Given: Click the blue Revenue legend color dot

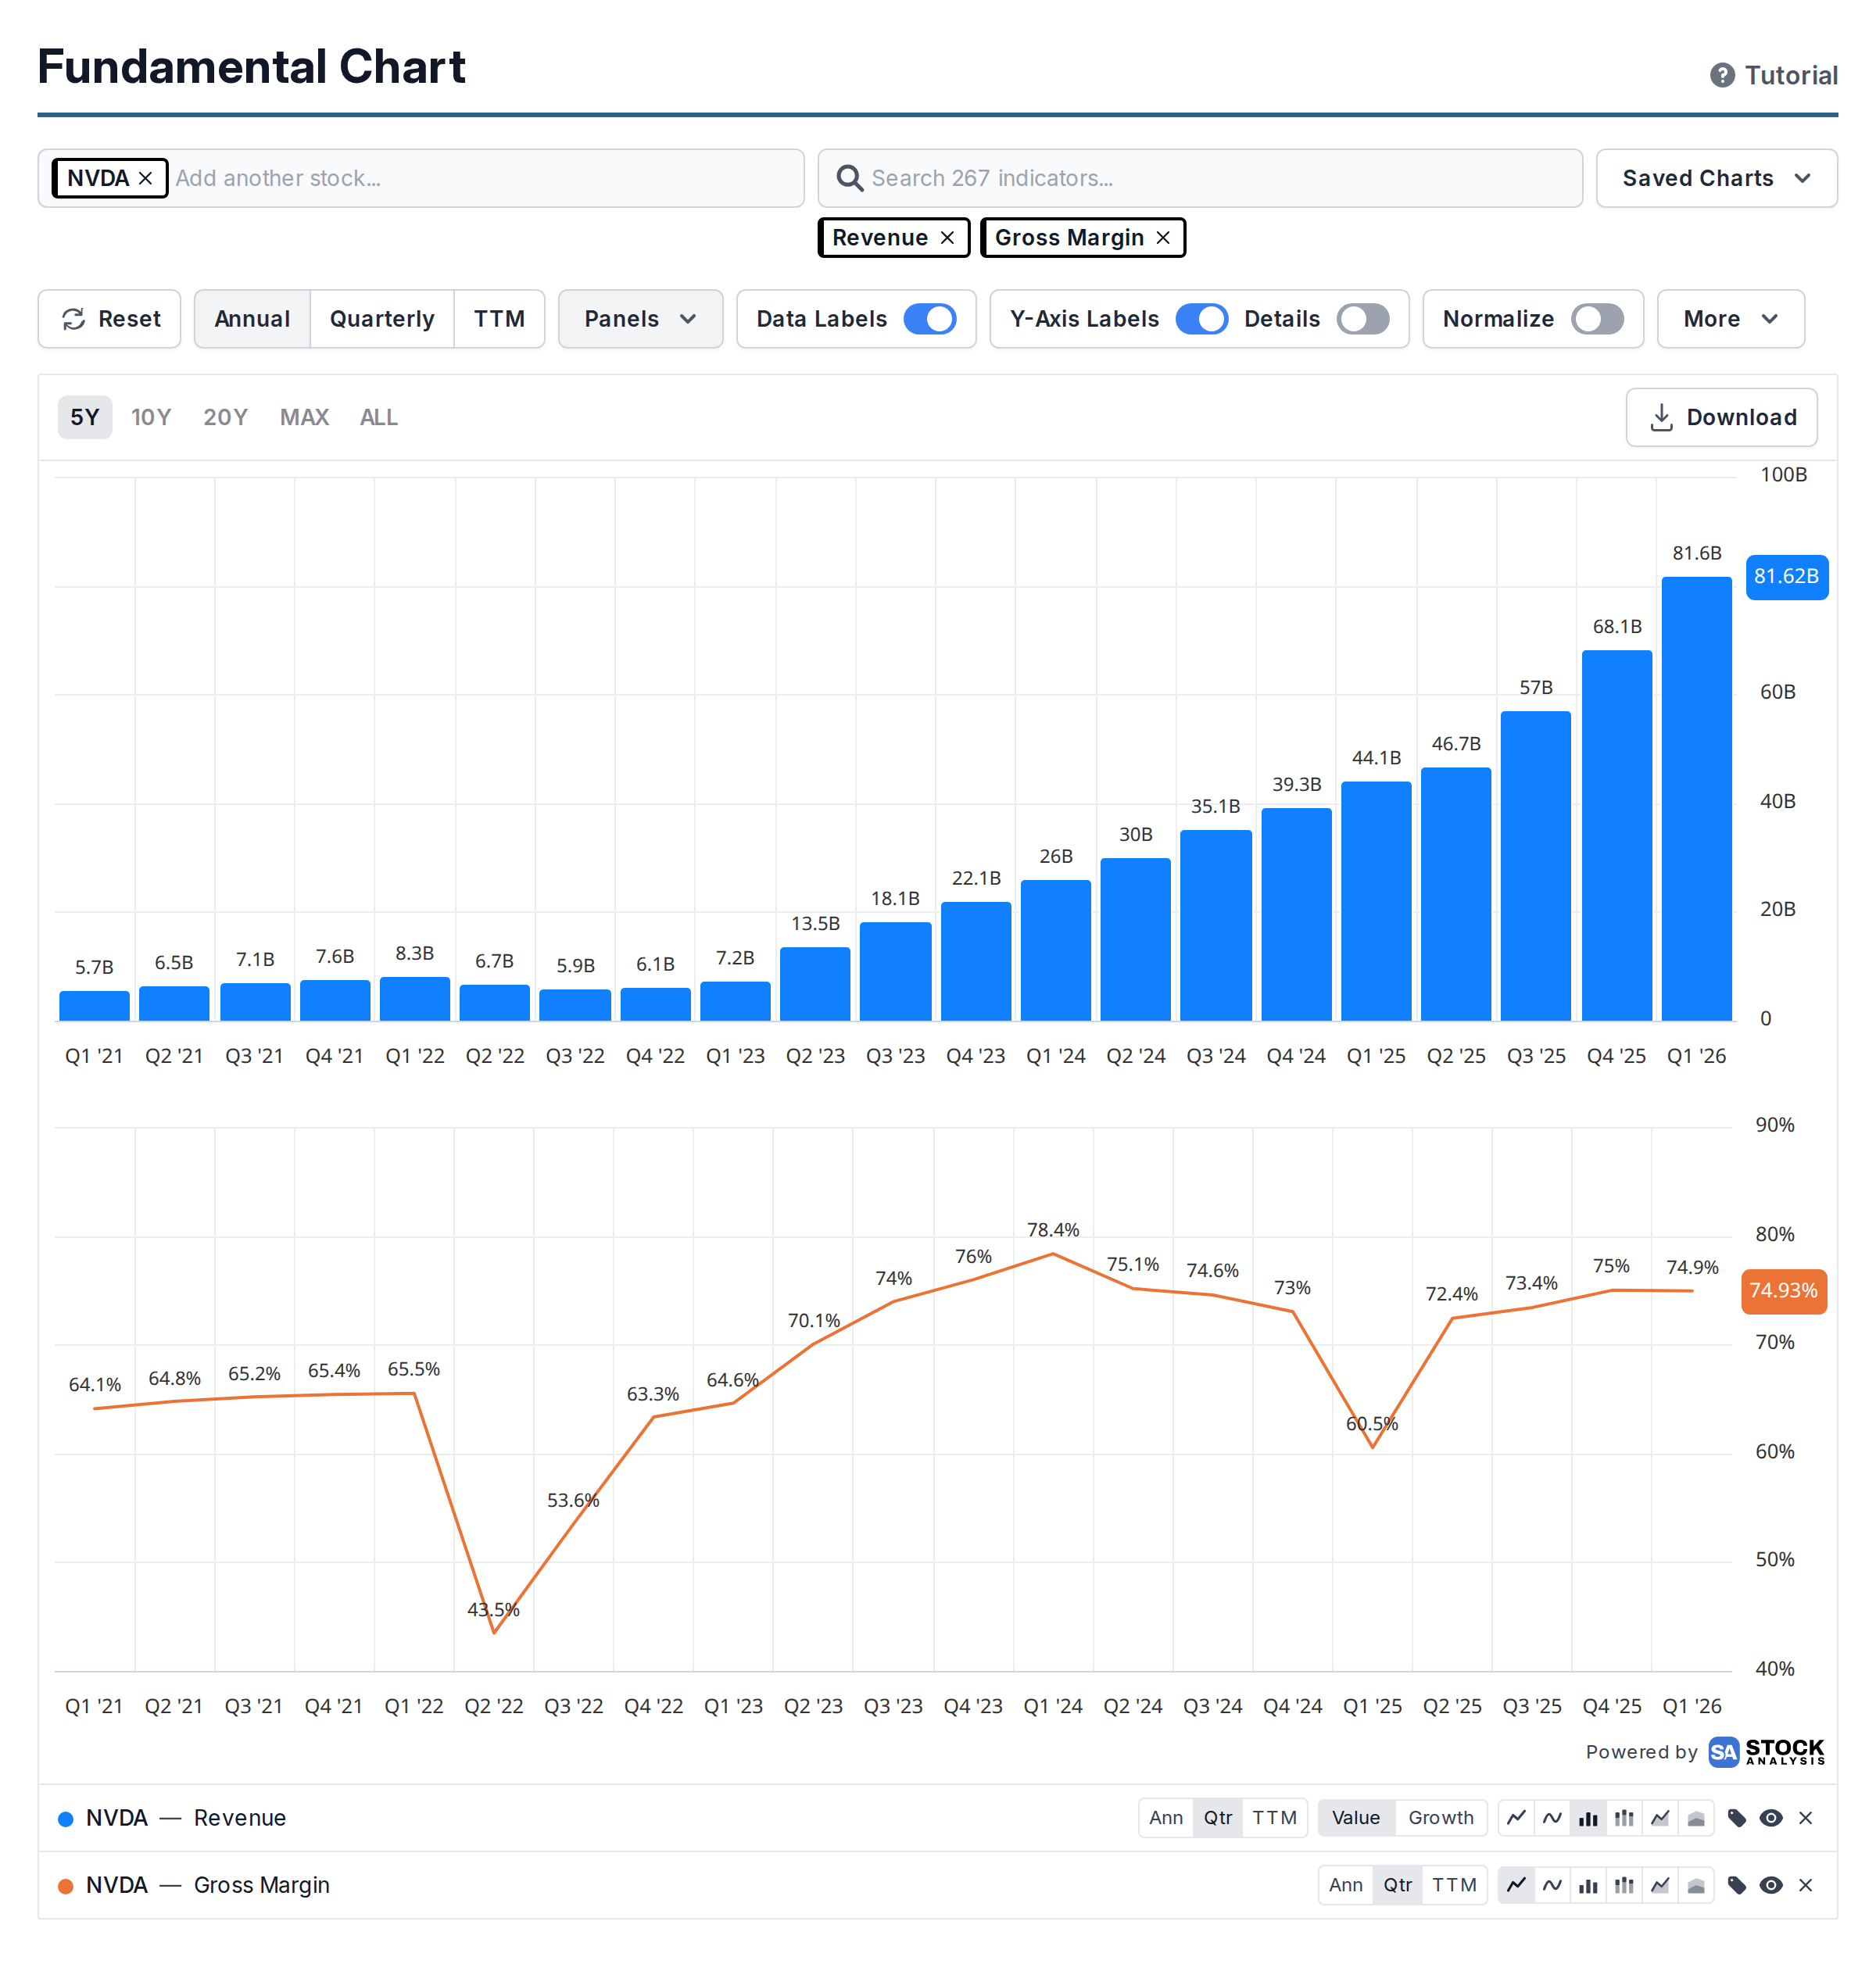Looking at the screenshot, I should (x=66, y=1819).
